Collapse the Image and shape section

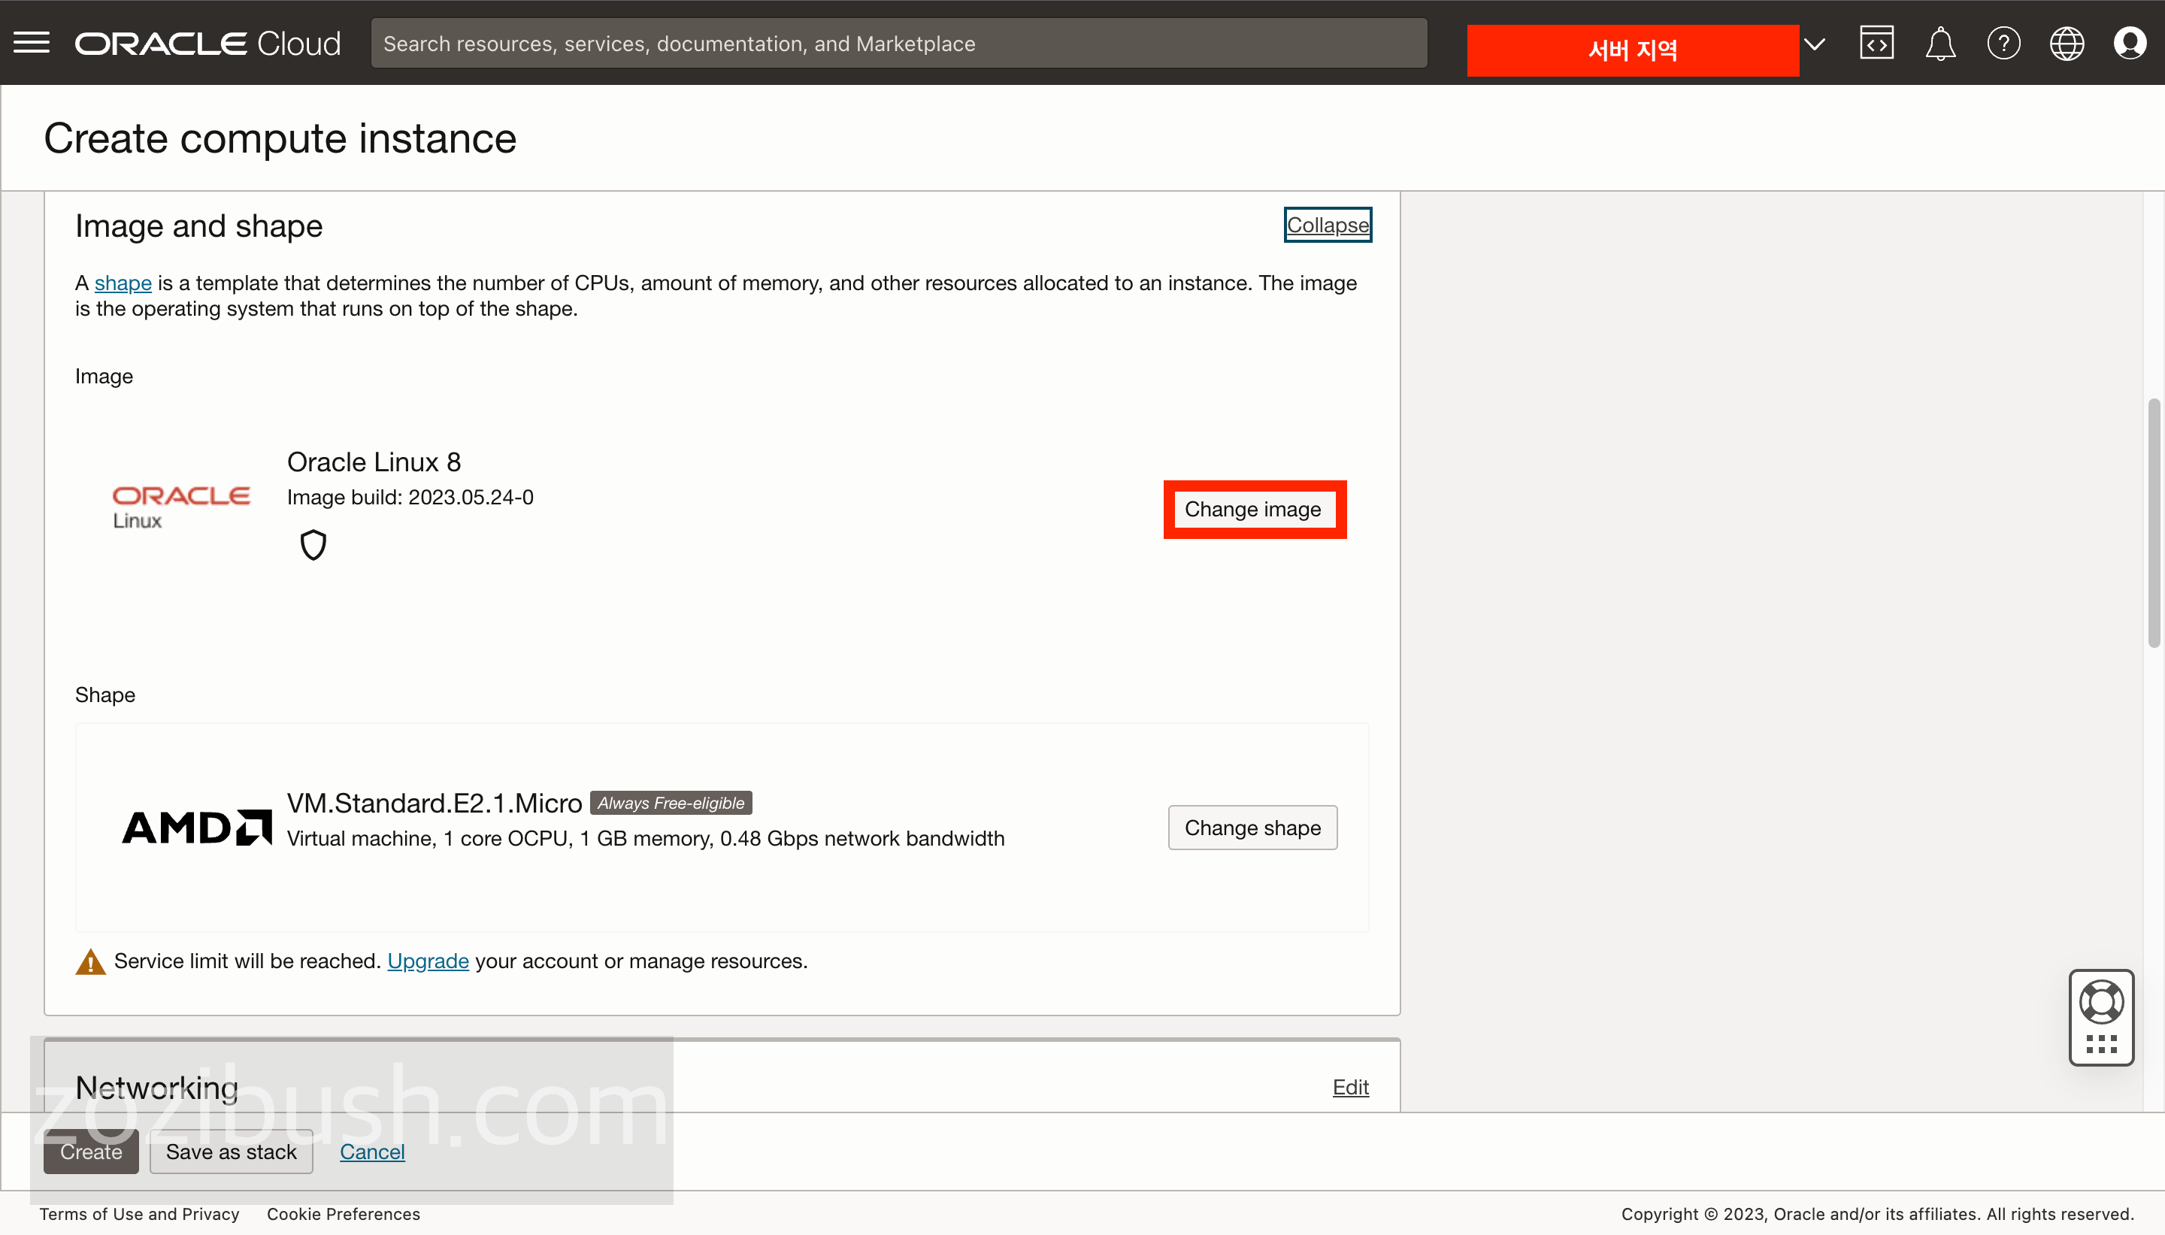coord(1327,225)
